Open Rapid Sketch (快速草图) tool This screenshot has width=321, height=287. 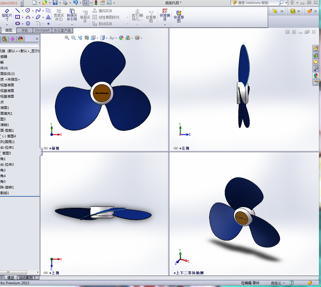coord(179,16)
